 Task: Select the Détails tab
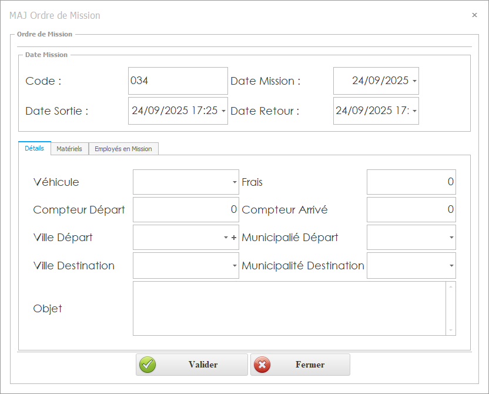tap(34, 148)
